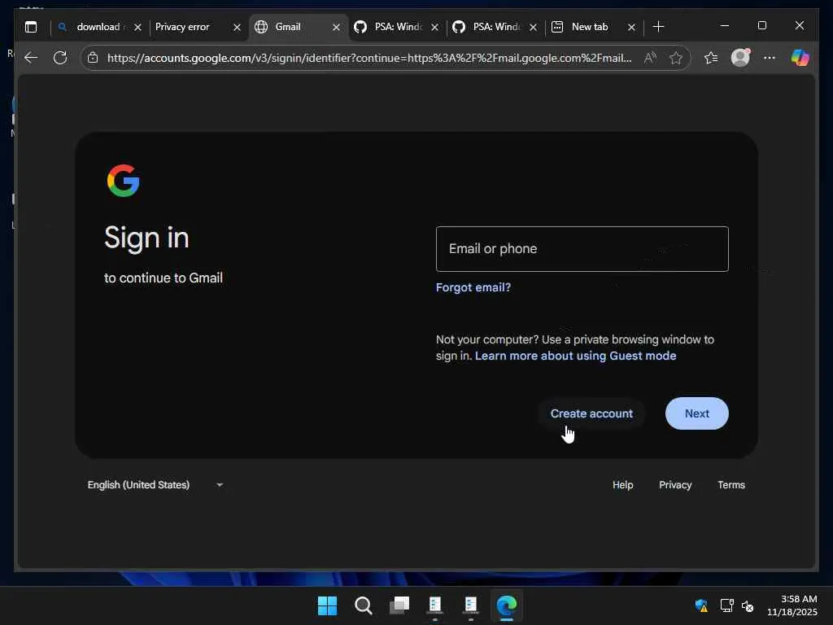Click Create account
Image resolution: width=833 pixels, height=625 pixels.
pyautogui.click(x=591, y=413)
